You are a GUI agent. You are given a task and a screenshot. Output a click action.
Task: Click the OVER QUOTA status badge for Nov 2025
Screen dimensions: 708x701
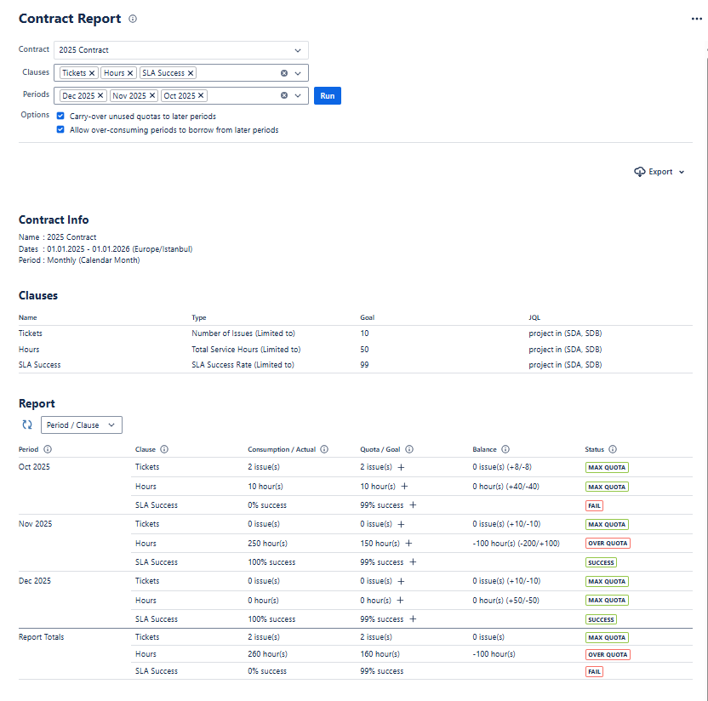coord(608,544)
